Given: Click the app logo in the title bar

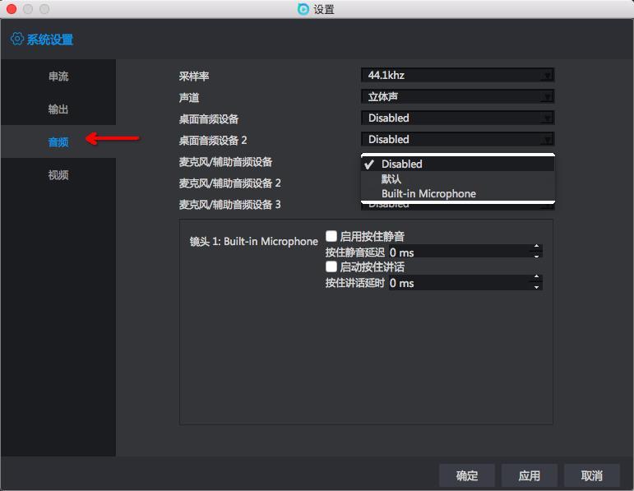Looking at the screenshot, I should click(x=303, y=9).
